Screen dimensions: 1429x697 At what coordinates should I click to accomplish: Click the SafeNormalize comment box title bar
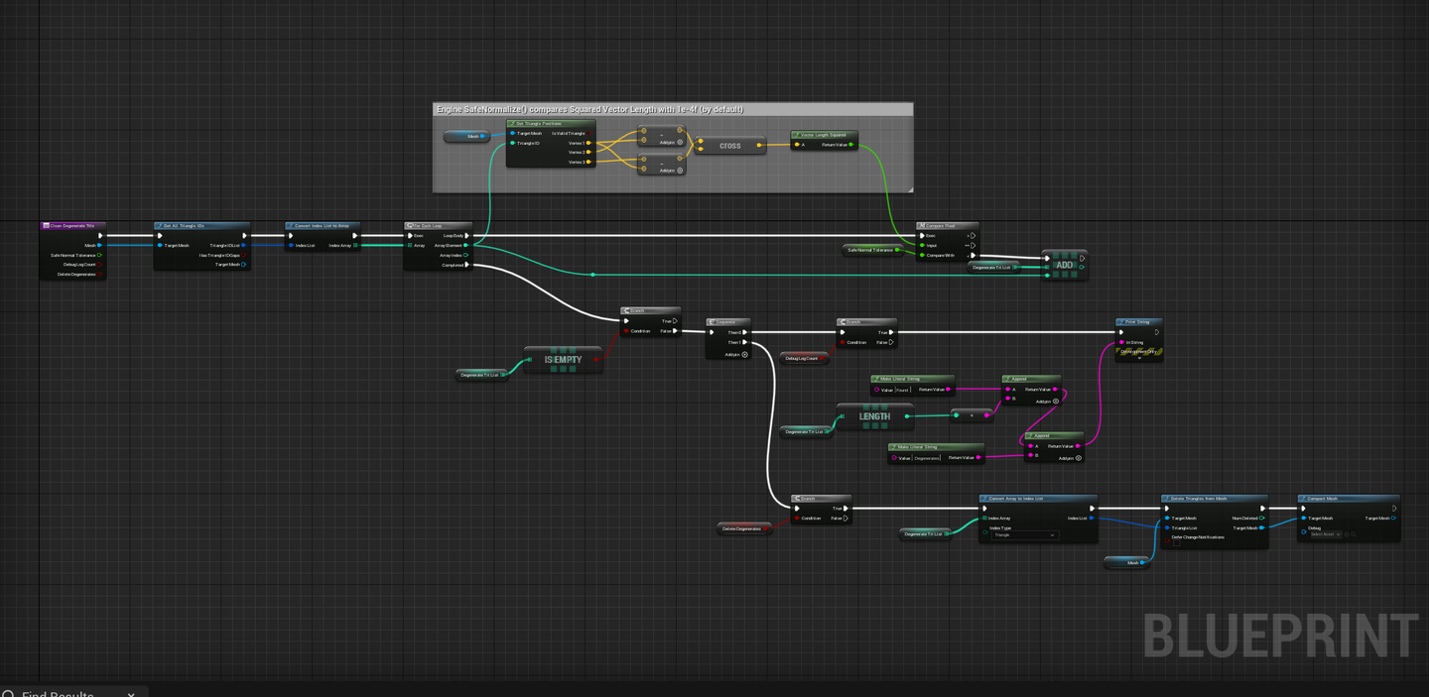673,109
